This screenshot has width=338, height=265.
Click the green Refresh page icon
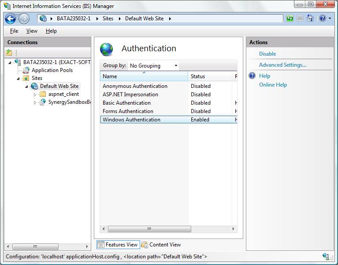[290, 19]
